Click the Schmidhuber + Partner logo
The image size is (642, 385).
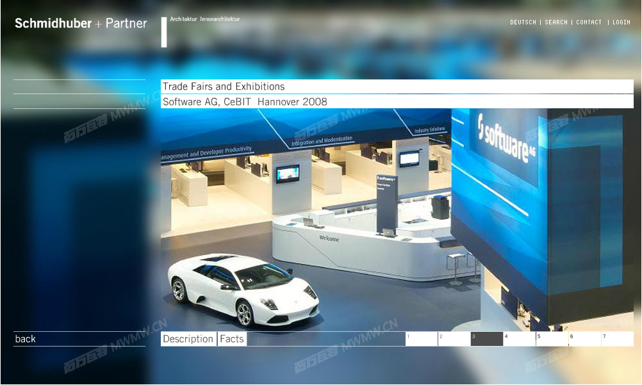click(81, 23)
